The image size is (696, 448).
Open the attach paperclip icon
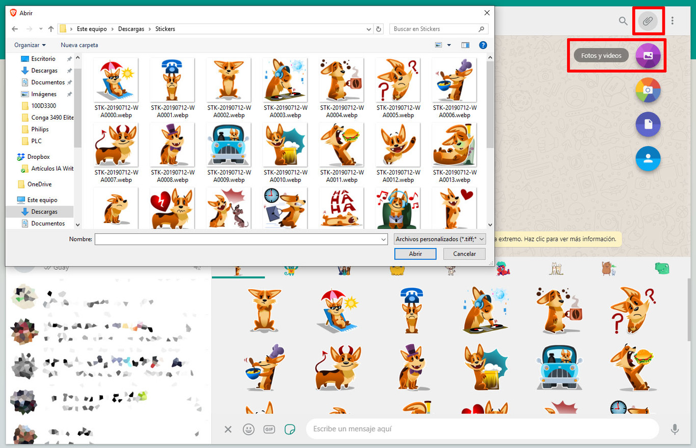click(x=648, y=20)
